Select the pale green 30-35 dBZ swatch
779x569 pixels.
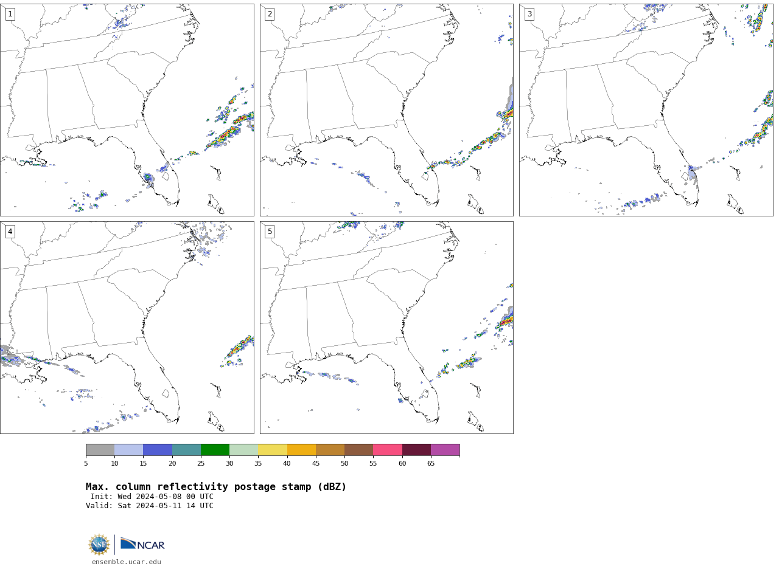243,450
